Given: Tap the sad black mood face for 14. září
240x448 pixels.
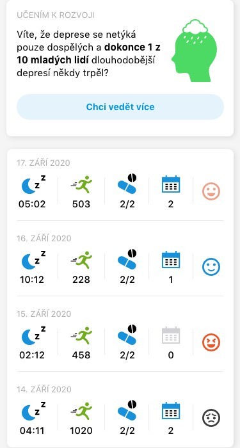Looking at the screenshot, I should [x=211, y=418].
